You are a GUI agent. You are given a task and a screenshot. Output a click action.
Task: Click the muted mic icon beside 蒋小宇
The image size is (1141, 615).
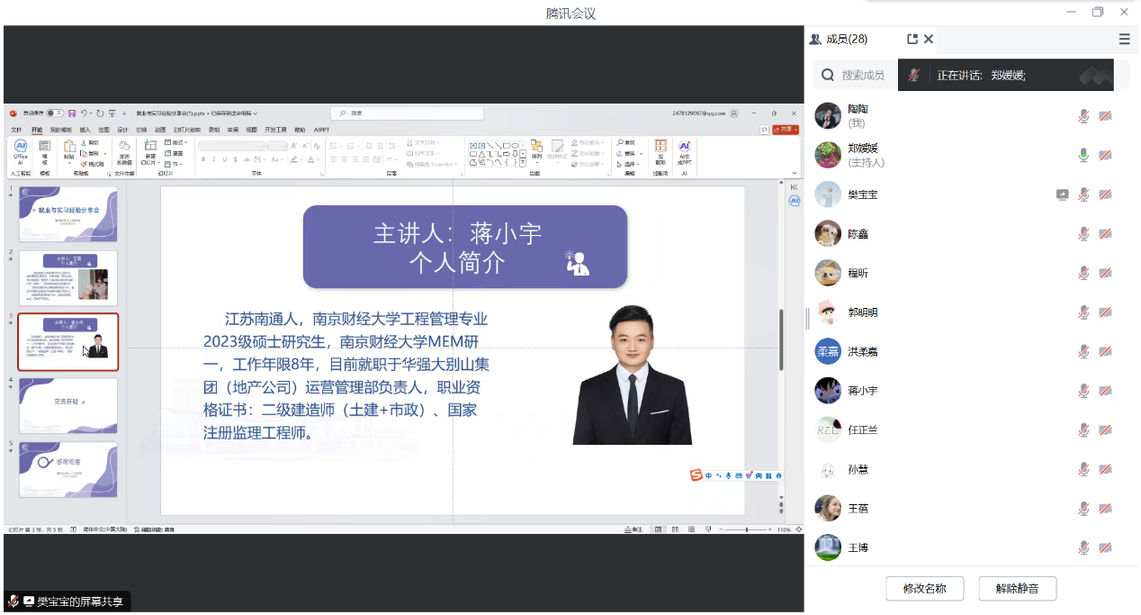click(x=1084, y=391)
